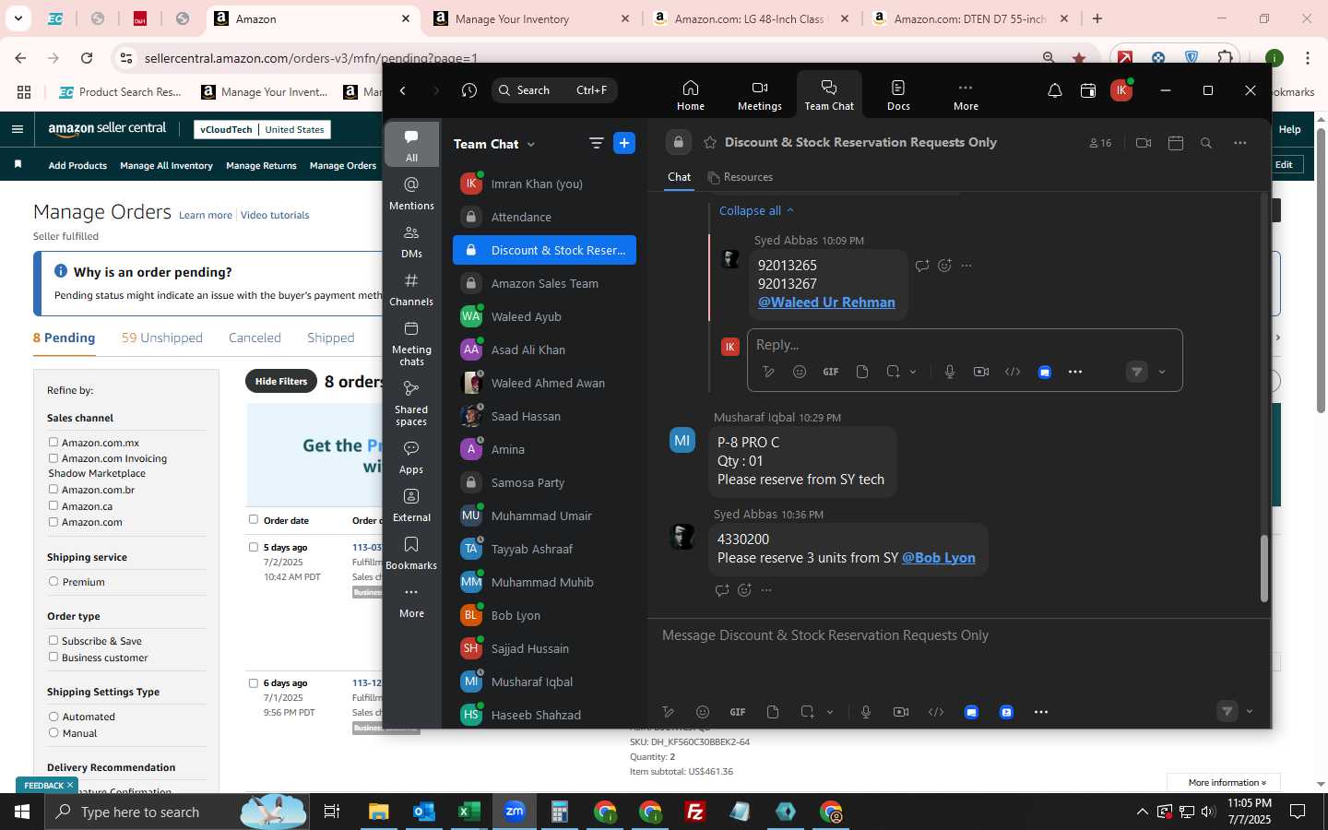Open Channels in Zoom sidebar
The image size is (1328, 830).
411,290
